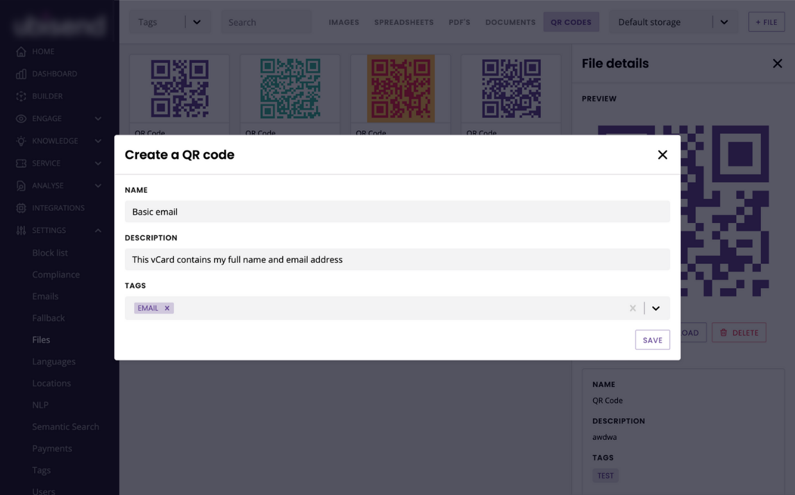Open Emails settings page
The width and height of the screenshot is (795, 495).
point(45,296)
